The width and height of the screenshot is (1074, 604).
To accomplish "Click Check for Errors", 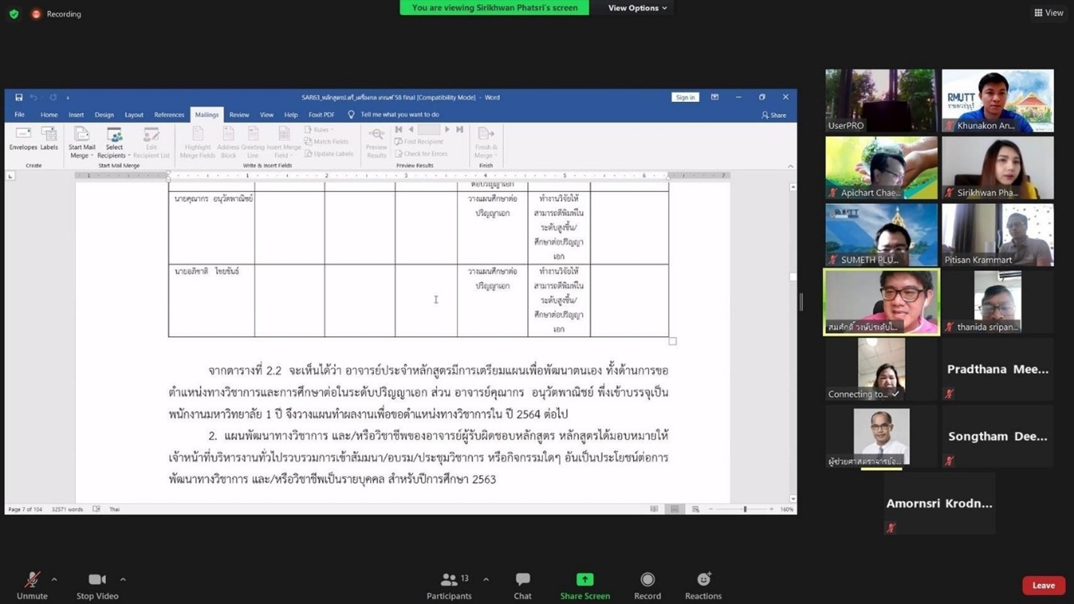I will click(421, 154).
